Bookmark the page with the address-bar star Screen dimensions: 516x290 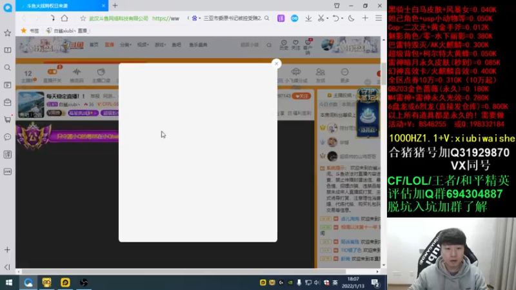pos(83,19)
